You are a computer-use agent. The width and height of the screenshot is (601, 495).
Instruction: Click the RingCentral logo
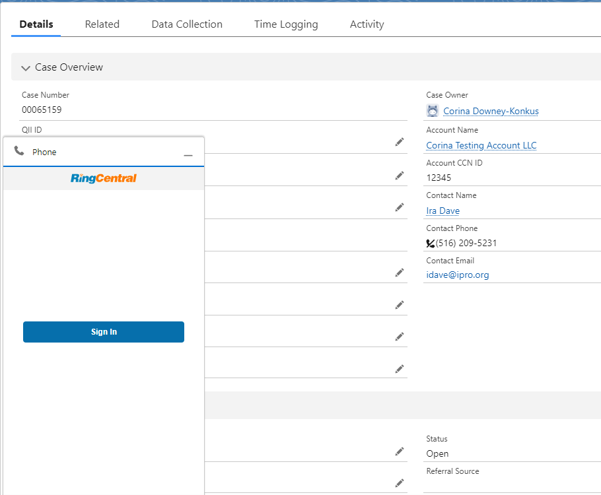(104, 178)
